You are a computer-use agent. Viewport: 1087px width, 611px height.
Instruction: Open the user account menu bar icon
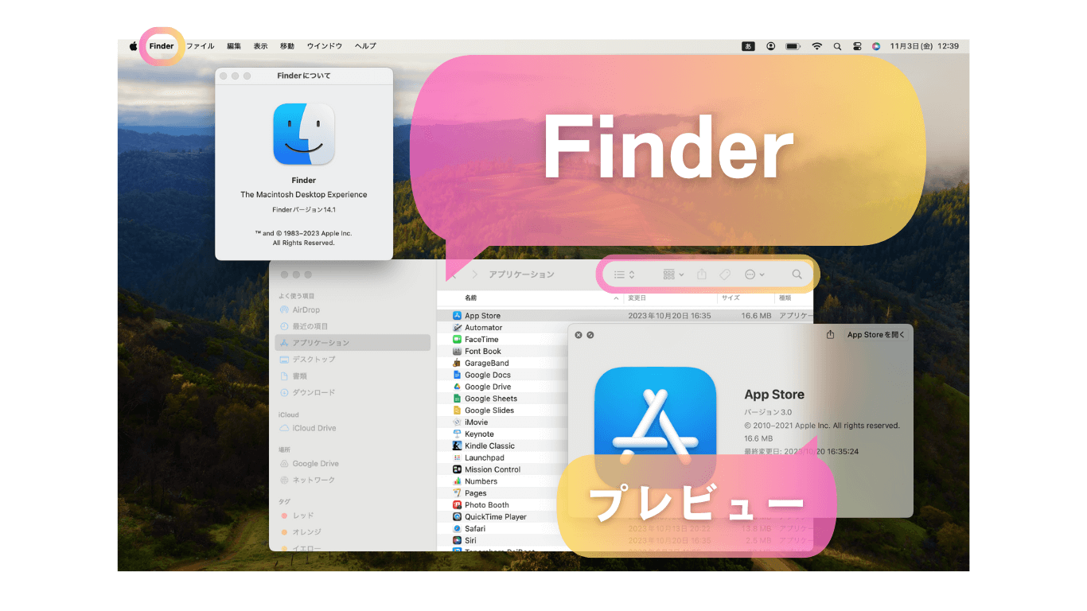(771, 46)
